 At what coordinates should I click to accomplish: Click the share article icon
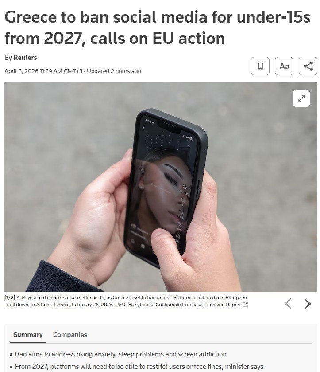tap(308, 66)
